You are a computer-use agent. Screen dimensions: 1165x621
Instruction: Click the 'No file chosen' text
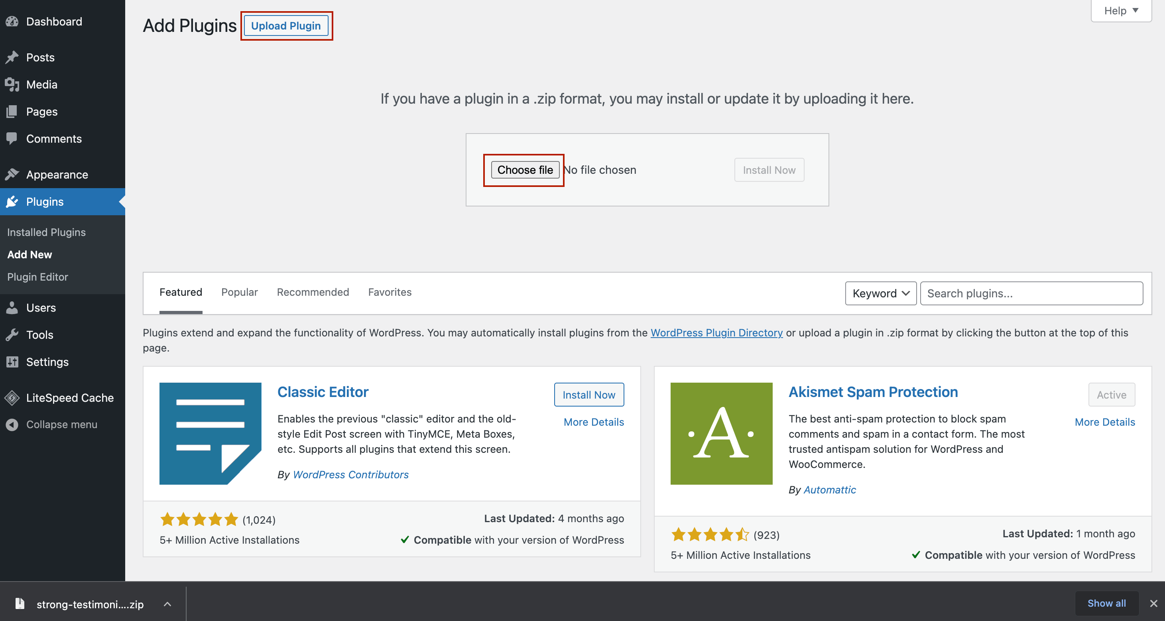600,170
